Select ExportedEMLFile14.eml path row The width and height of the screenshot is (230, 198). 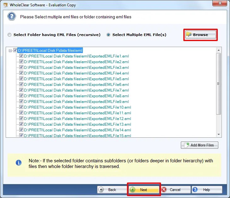point(78,130)
